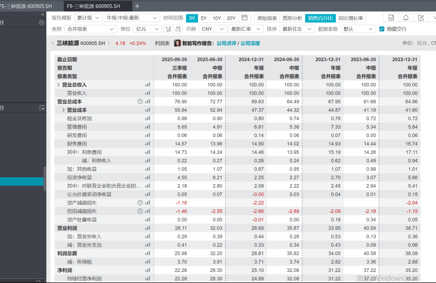Select the 3Y time range option
Viewport: 436px width, 283px height.
192,18
